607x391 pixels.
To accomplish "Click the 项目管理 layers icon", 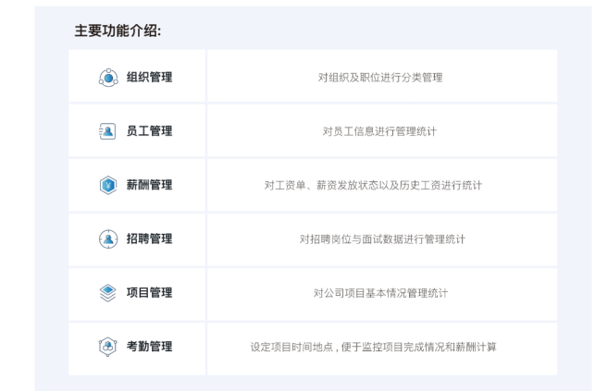I will coord(108,292).
